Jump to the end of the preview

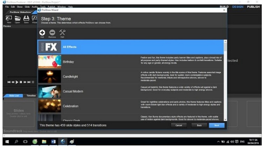point(29,82)
